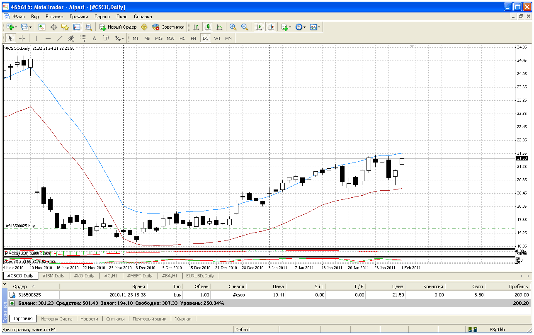Open the indicators list icon
Viewport: 534px width, 335px height.
click(284, 27)
